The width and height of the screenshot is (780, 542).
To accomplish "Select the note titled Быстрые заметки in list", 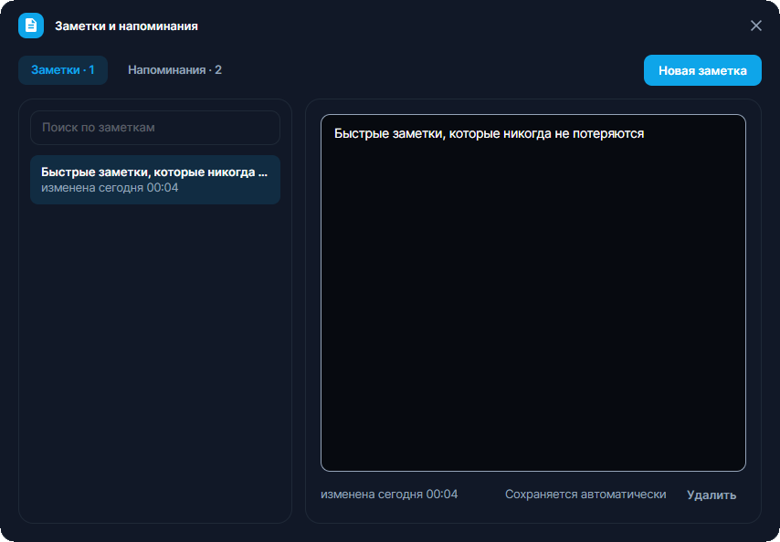I will (155, 180).
